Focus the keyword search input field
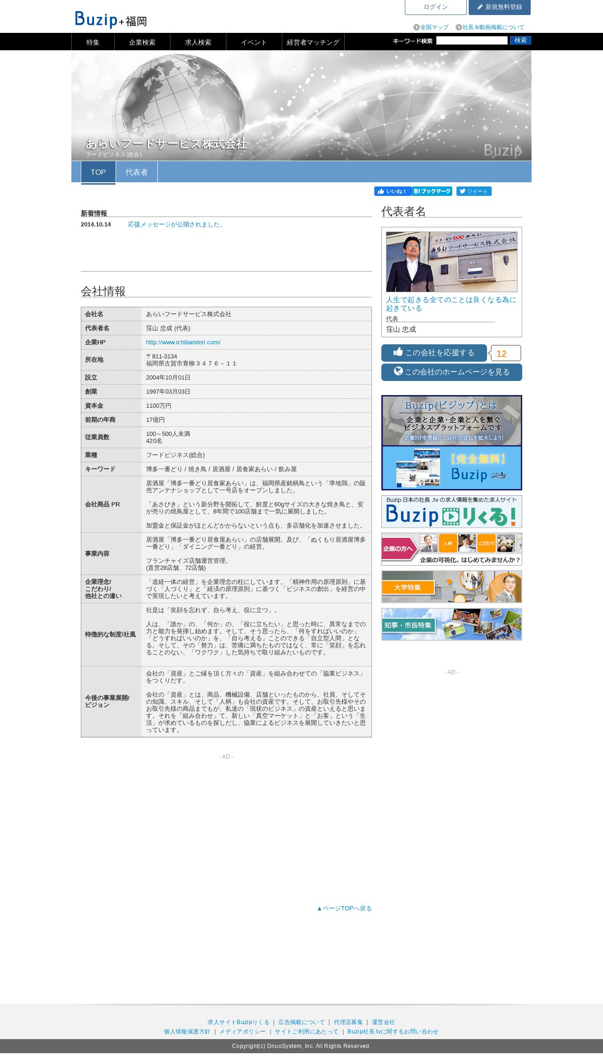The width and height of the screenshot is (603, 1056). tap(472, 41)
